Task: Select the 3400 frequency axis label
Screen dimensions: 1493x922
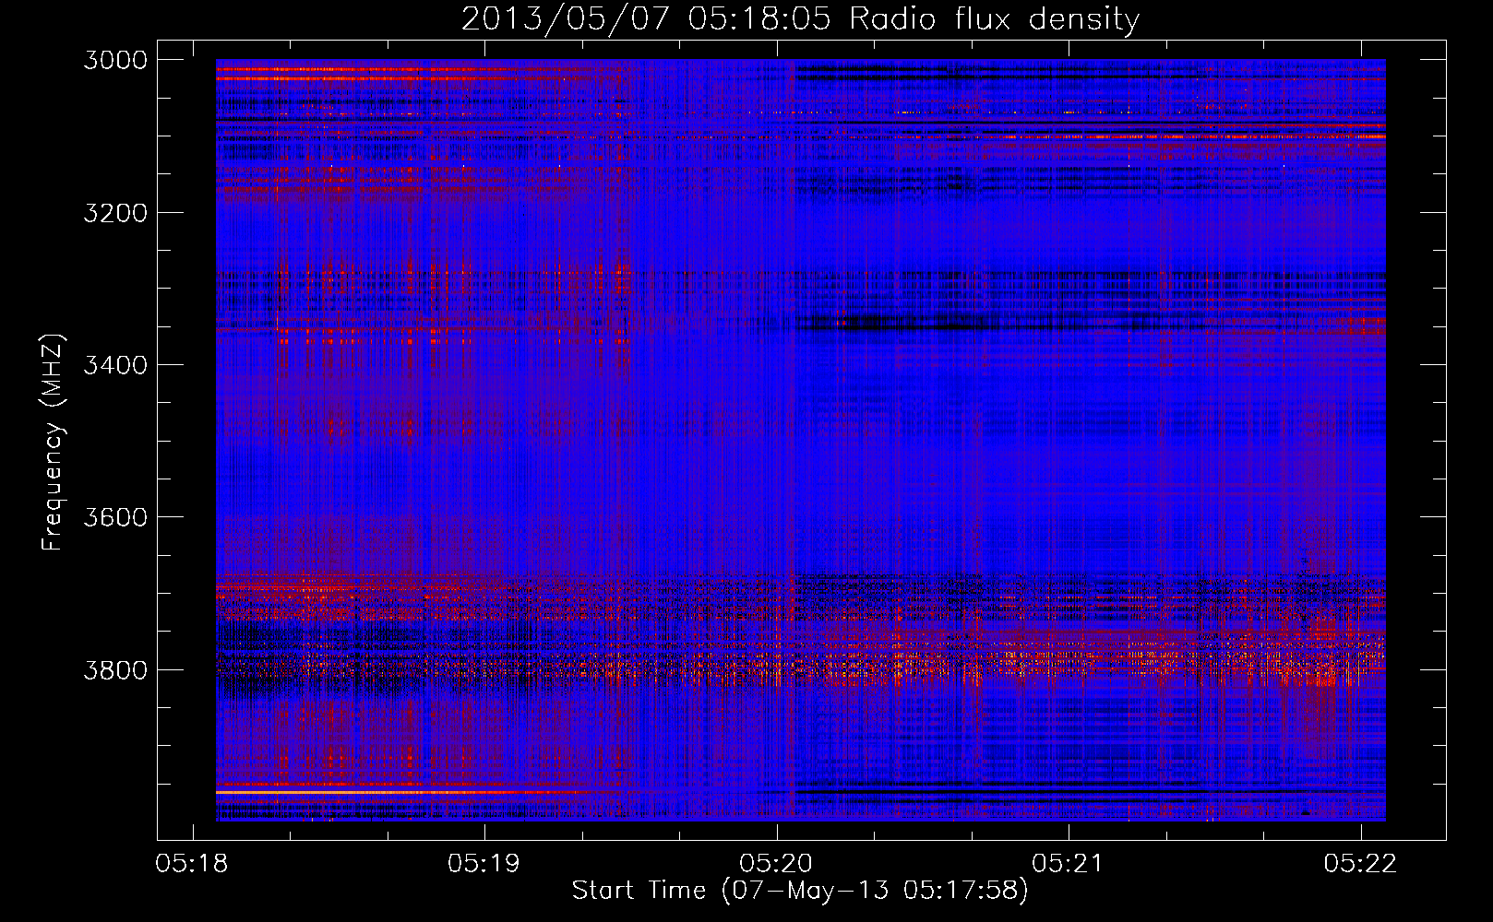Action: pos(115,365)
